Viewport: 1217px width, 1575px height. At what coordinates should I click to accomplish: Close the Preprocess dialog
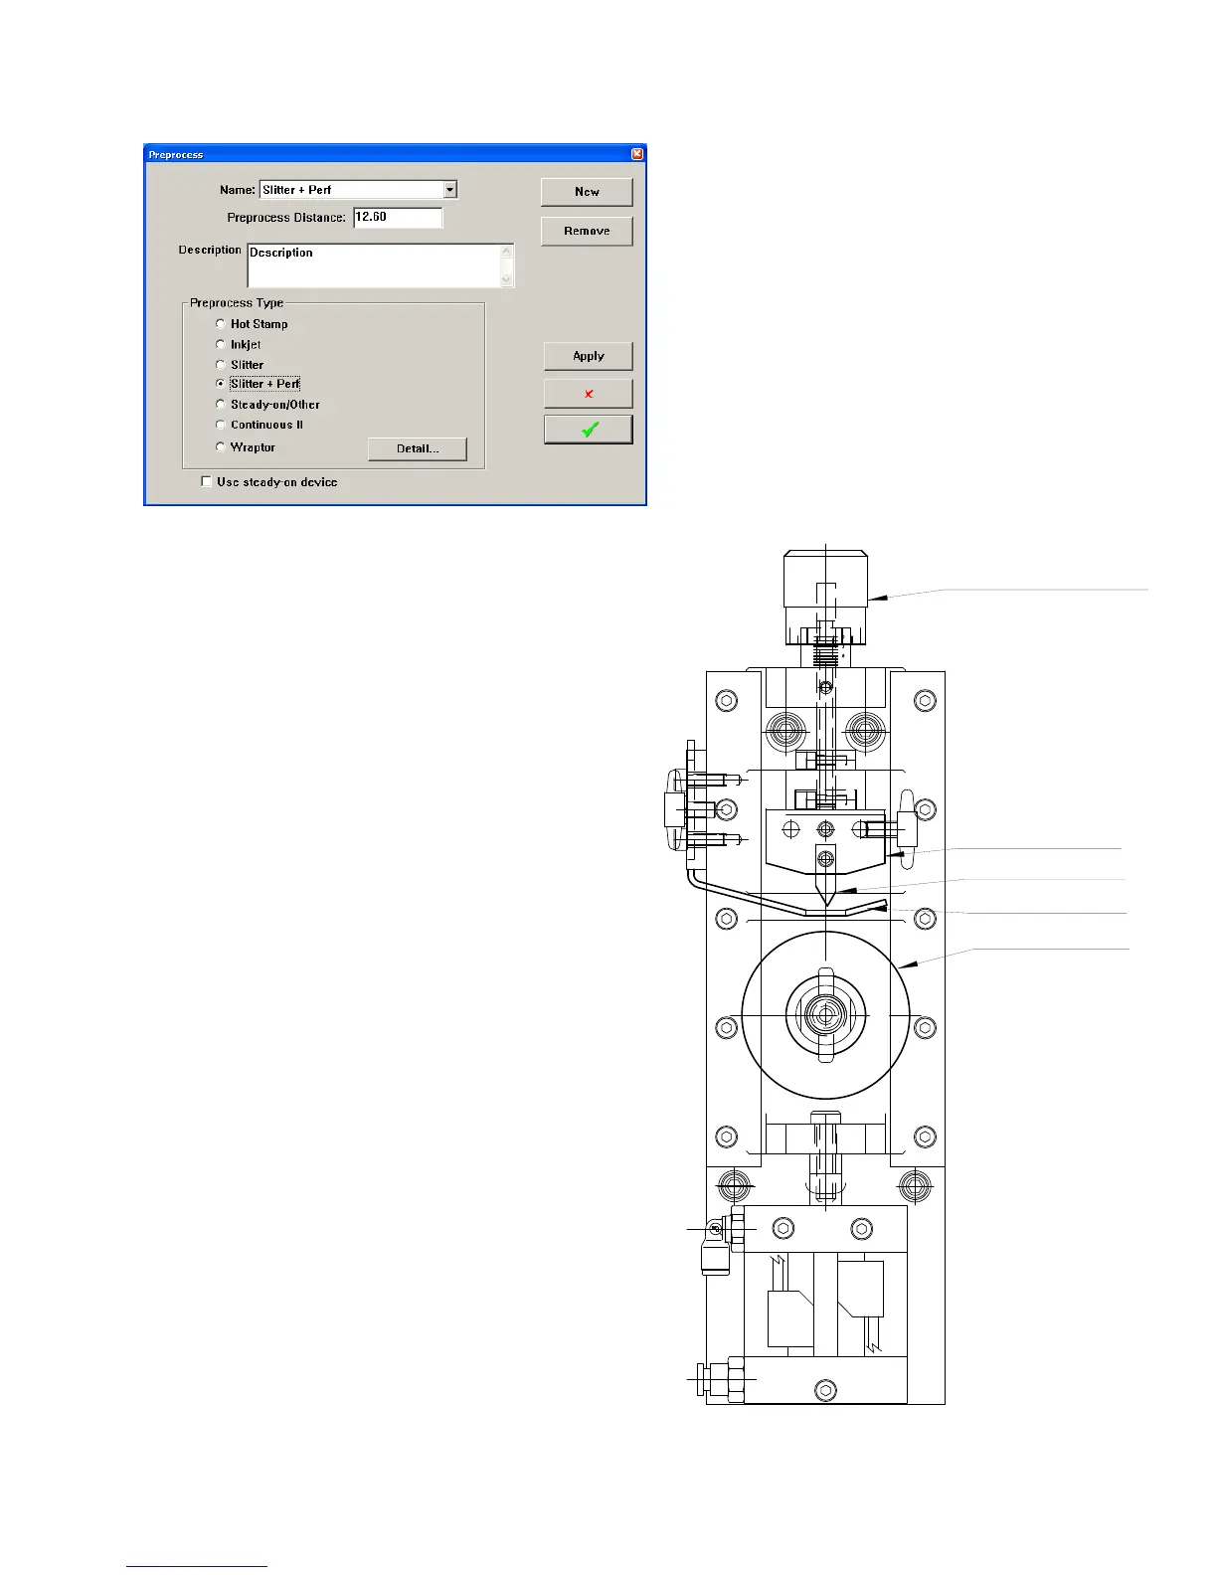pyautogui.click(x=637, y=154)
